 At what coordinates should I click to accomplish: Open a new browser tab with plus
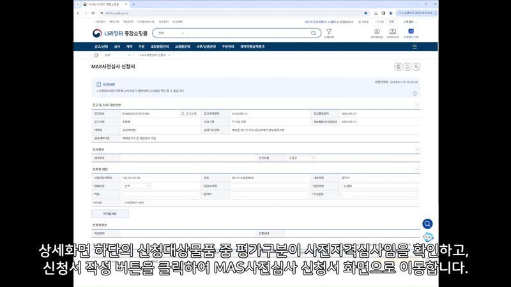(133, 4)
